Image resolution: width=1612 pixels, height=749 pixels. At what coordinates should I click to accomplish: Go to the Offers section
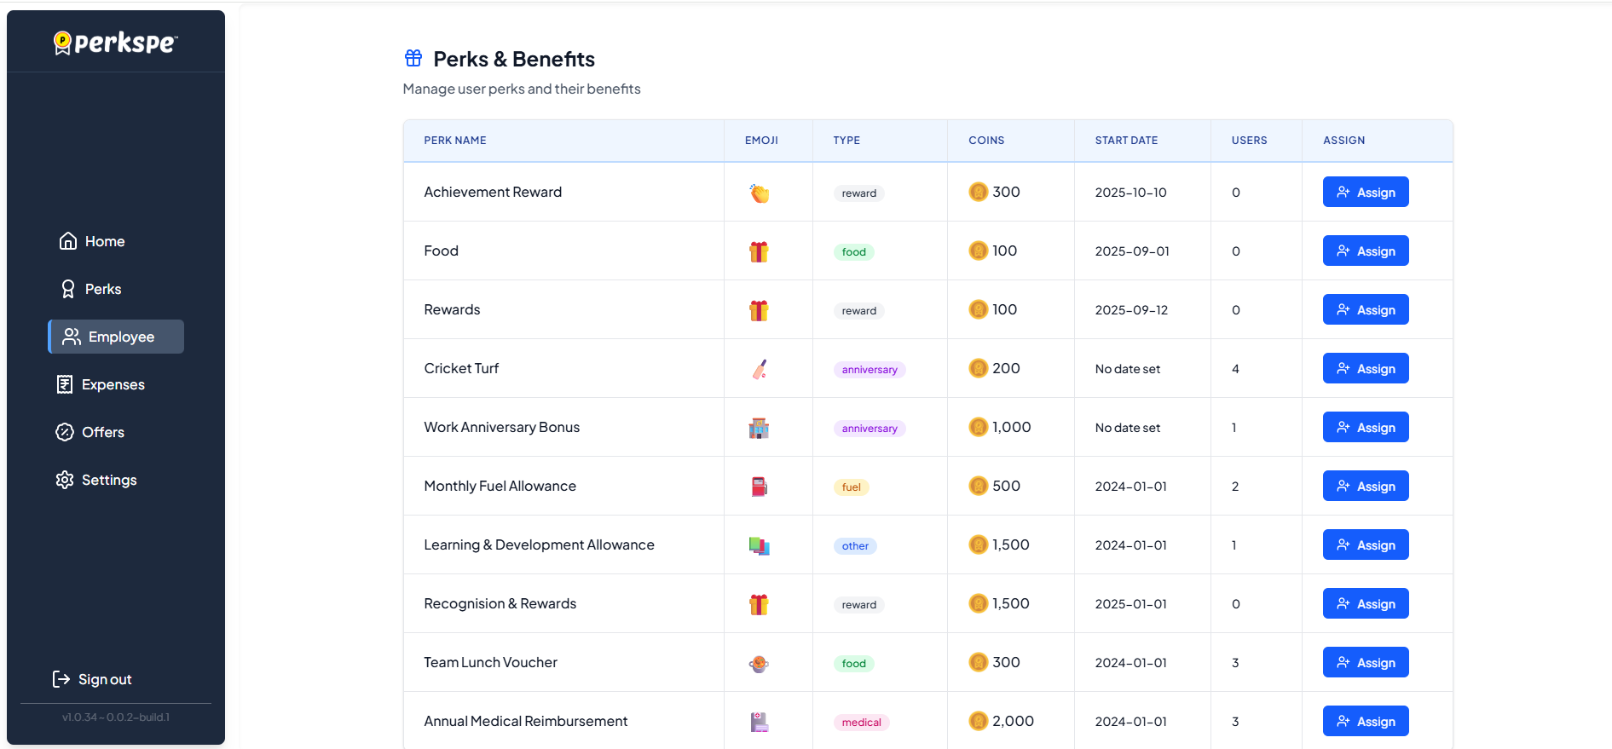coord(102,432)
